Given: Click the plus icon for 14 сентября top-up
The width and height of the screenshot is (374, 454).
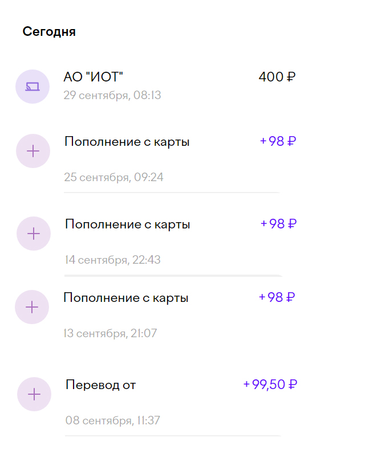Looking at the screenshot, I should point(34,234).
